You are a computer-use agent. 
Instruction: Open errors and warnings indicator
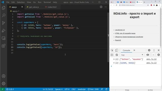10,89
